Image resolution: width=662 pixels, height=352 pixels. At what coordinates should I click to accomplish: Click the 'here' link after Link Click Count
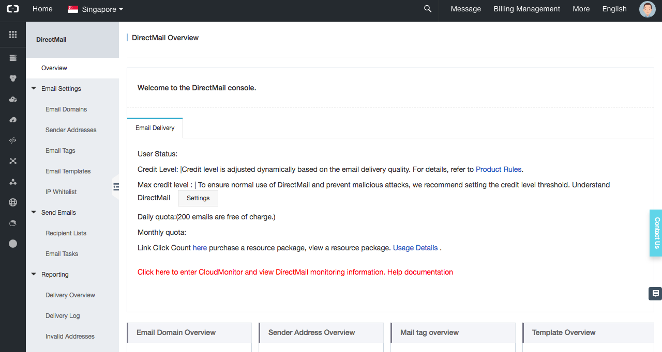click(200, 248)
